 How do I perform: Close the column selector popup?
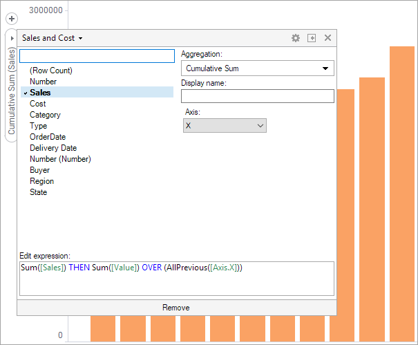[327, 38]
